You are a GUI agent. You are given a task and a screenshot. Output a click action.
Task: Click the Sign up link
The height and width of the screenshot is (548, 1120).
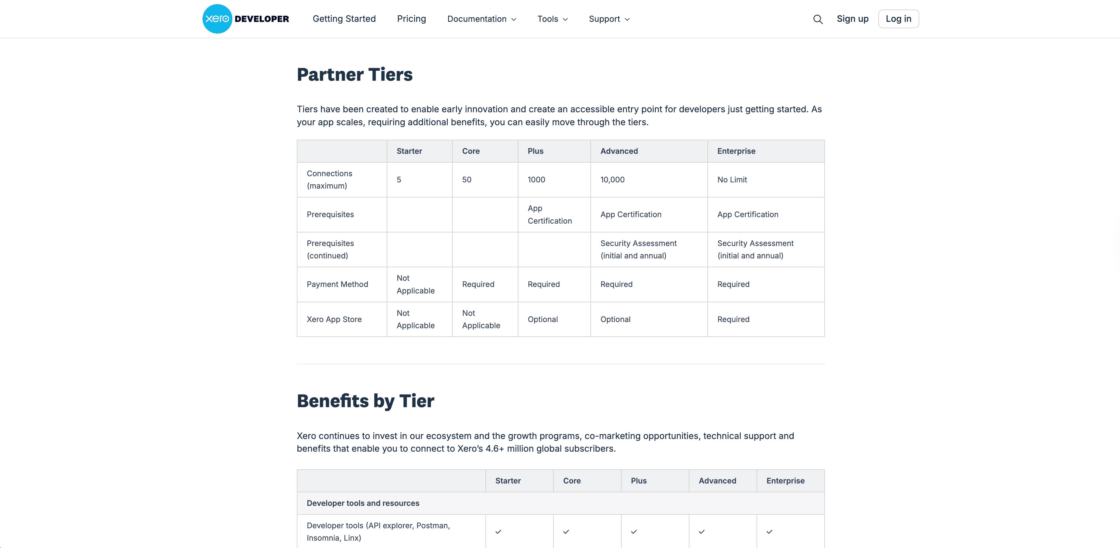coord(852,19)
